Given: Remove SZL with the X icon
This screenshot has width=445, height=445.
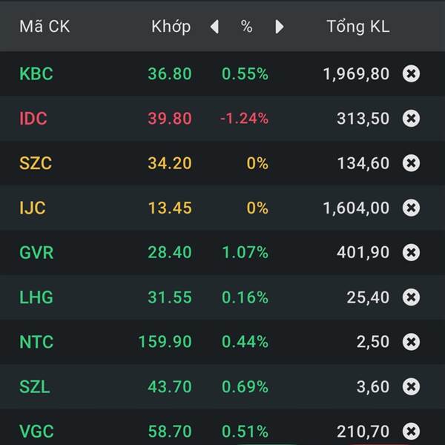Looking at the screenshot, I should tap(411, 386).
